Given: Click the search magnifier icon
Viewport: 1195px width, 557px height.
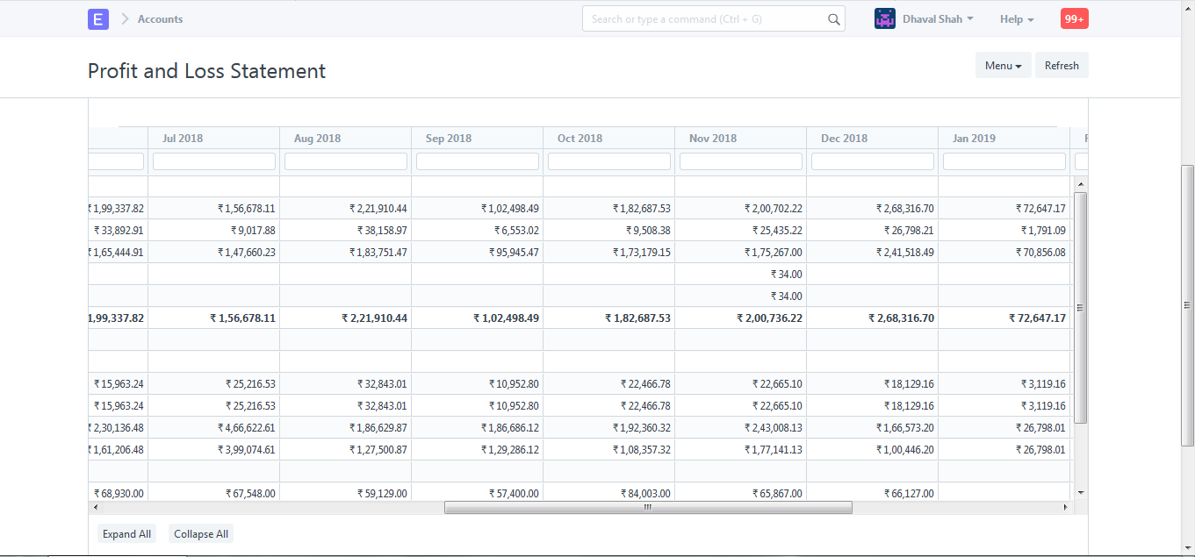Looking at the screenshot, I should [x=833, y=19].
